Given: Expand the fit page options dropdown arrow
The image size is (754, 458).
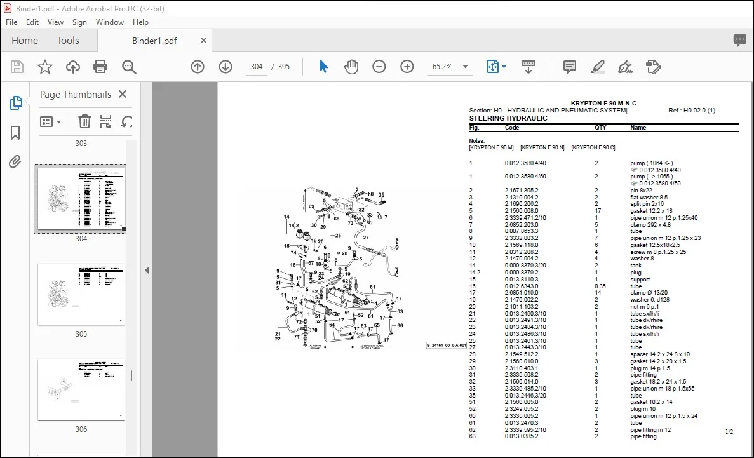Looking at the screenshot, I should click(504, 67).
